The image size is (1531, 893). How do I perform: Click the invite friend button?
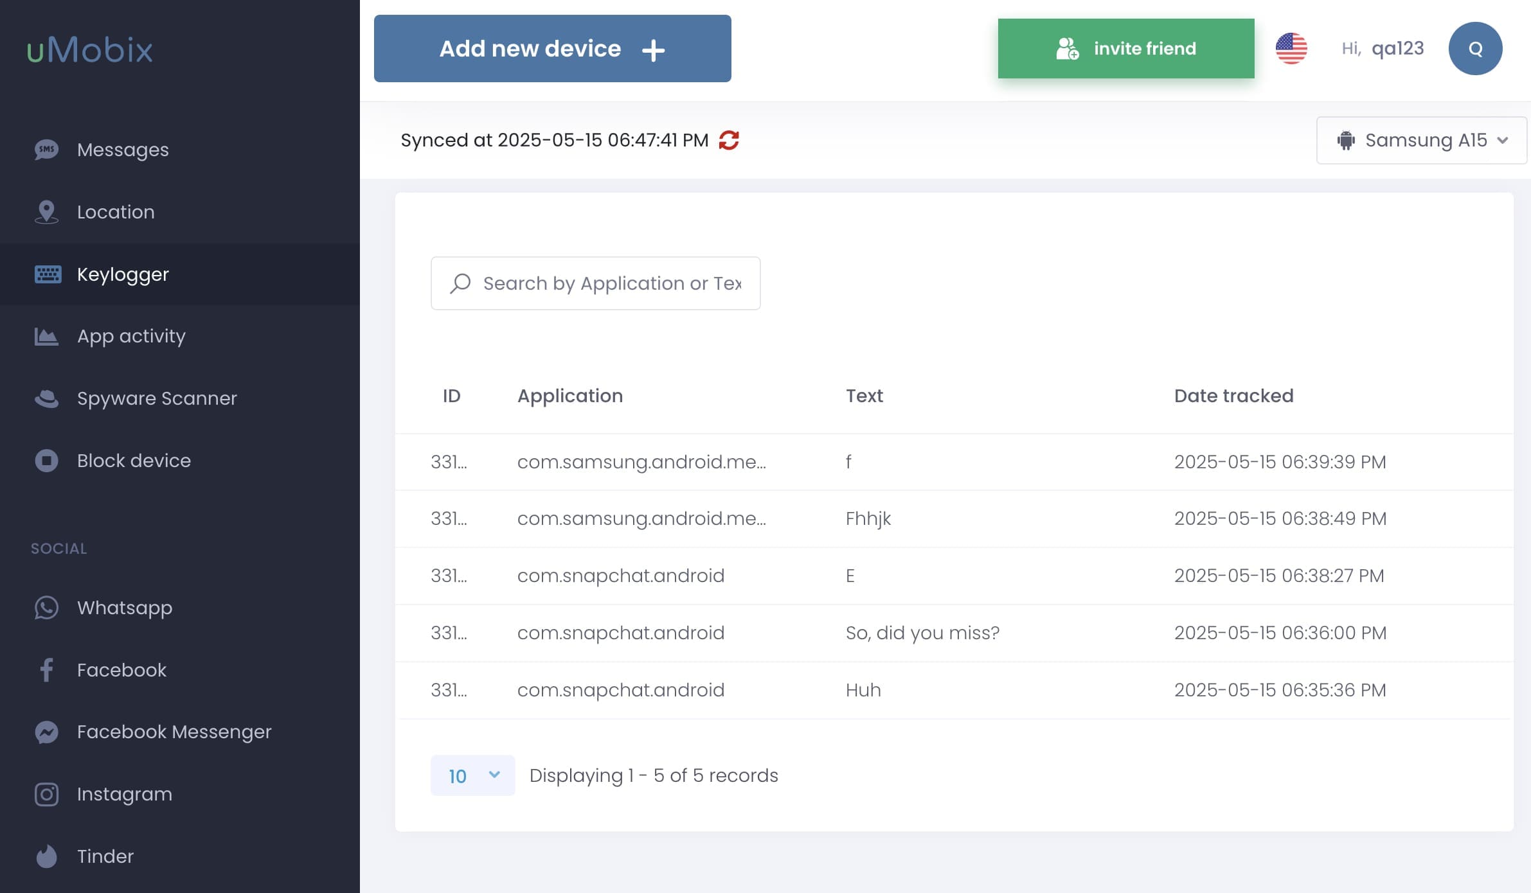[x=1126, y=49]
